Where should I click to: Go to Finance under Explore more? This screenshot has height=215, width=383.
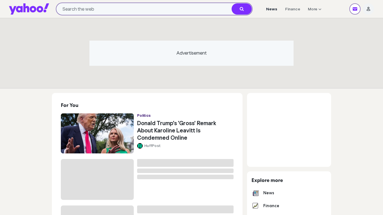(x=271, y=206)
